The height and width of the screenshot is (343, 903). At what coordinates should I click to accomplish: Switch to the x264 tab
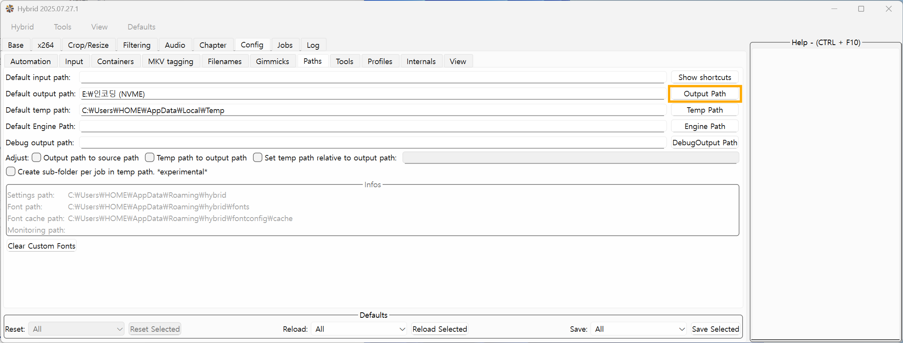46,45
